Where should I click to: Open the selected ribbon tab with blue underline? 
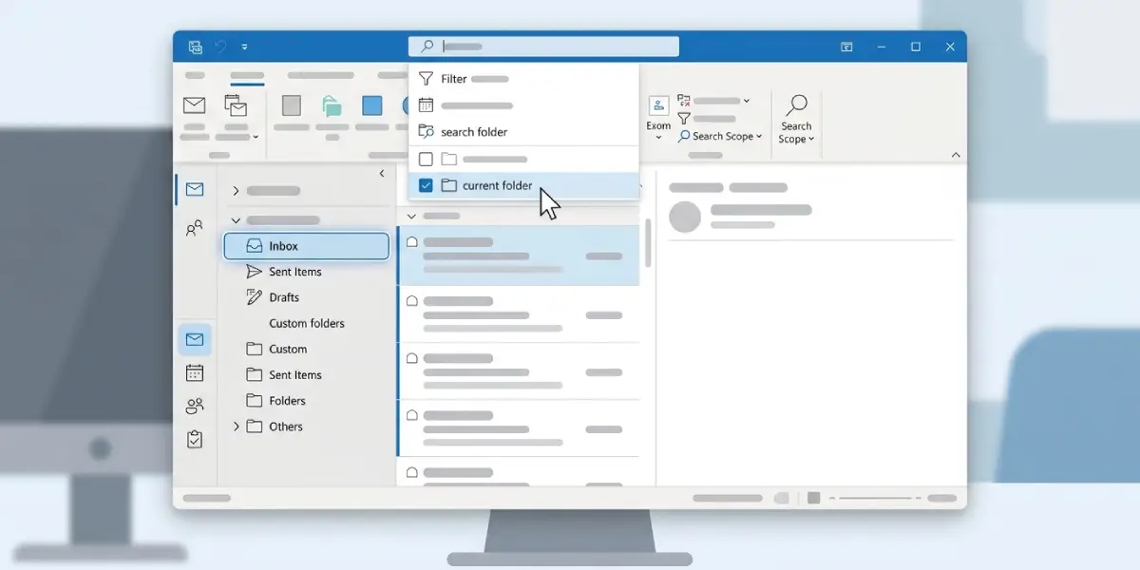(x=247, y=76)
